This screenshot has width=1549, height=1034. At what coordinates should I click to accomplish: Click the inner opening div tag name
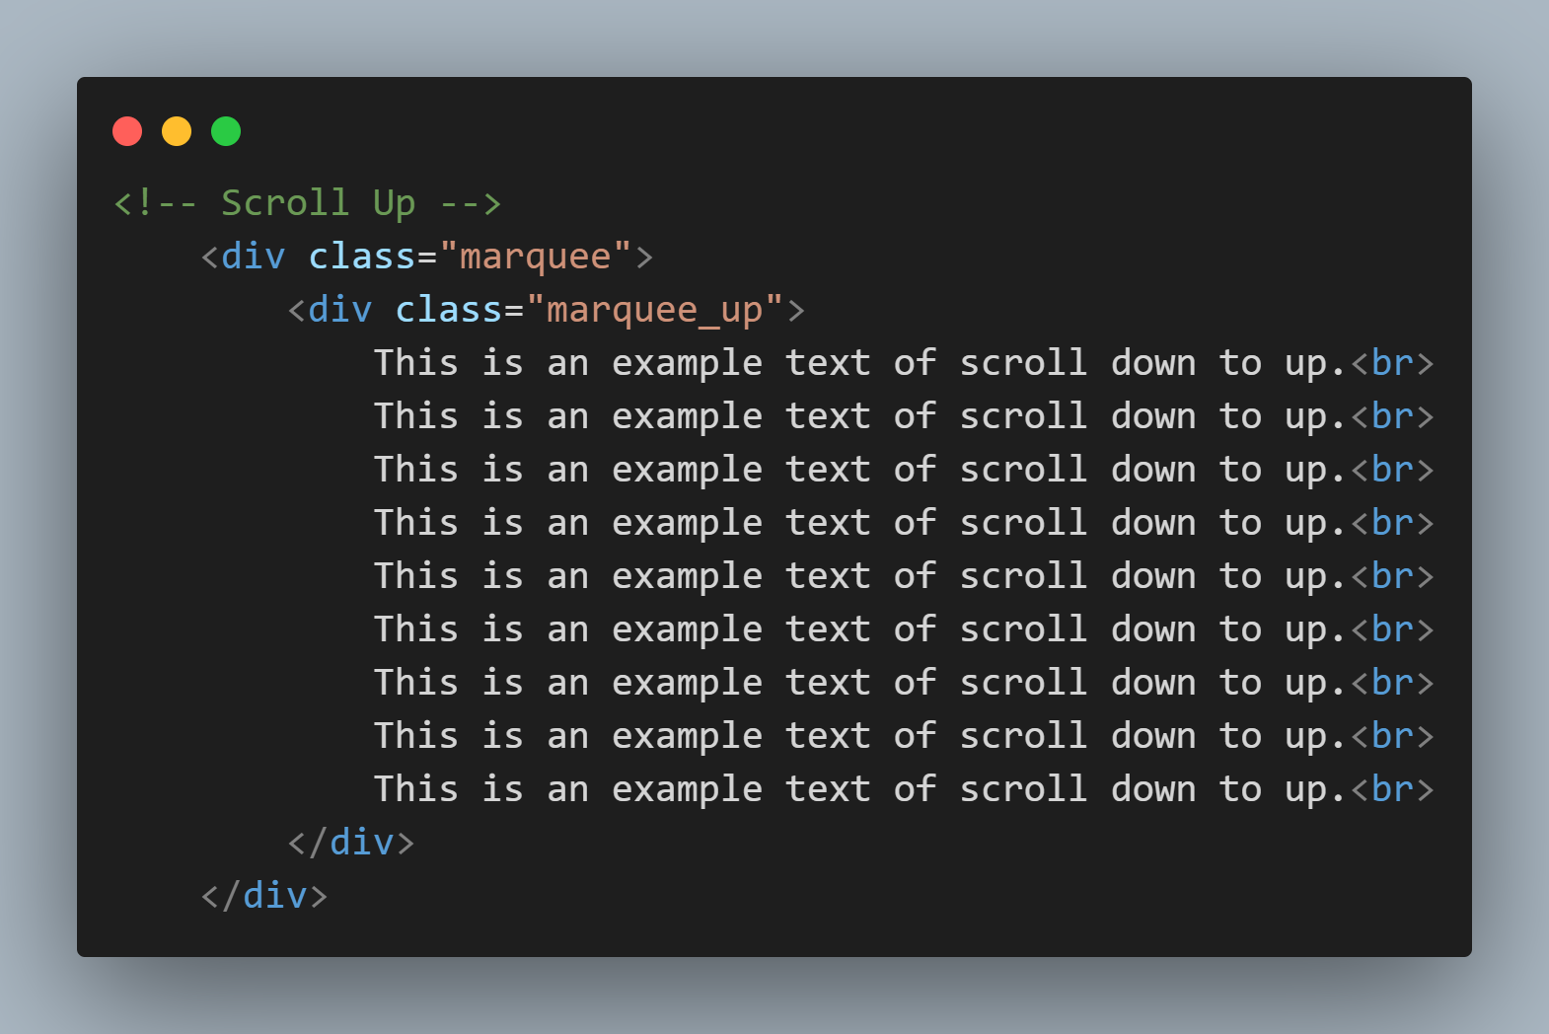[x=339, y=310]
